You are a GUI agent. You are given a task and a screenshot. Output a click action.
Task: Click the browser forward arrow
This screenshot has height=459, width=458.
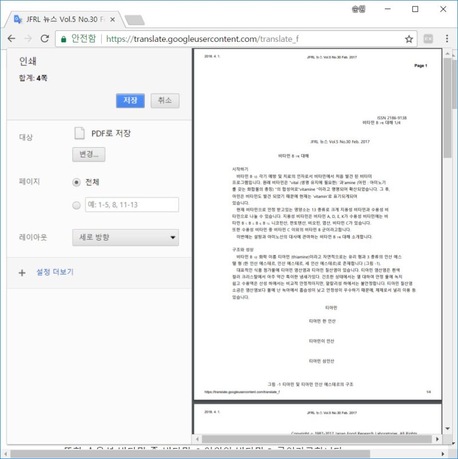click(x=28, y=38)
